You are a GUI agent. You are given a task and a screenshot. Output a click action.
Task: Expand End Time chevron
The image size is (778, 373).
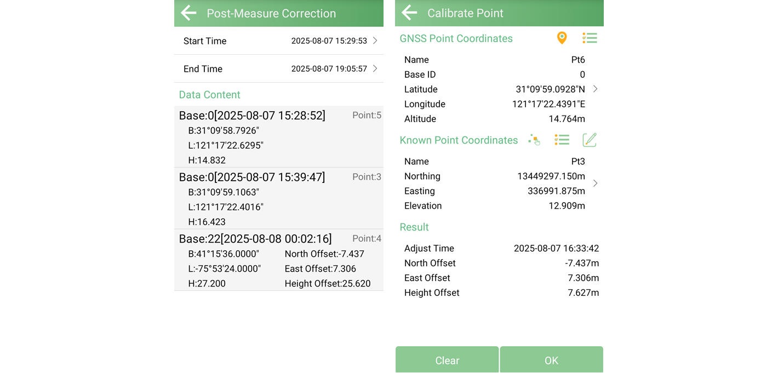[375, 68]
